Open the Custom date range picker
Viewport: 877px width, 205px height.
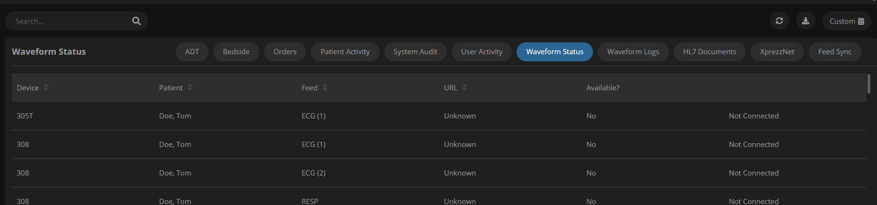click(846, 21)
